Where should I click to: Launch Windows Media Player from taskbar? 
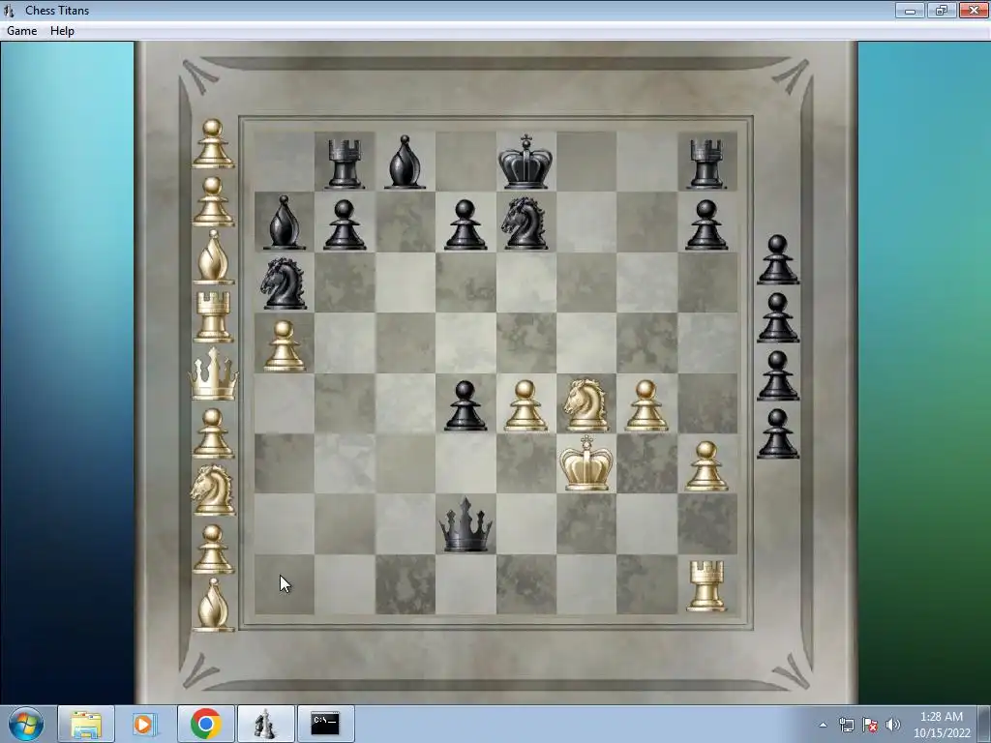tap(145, 724)
